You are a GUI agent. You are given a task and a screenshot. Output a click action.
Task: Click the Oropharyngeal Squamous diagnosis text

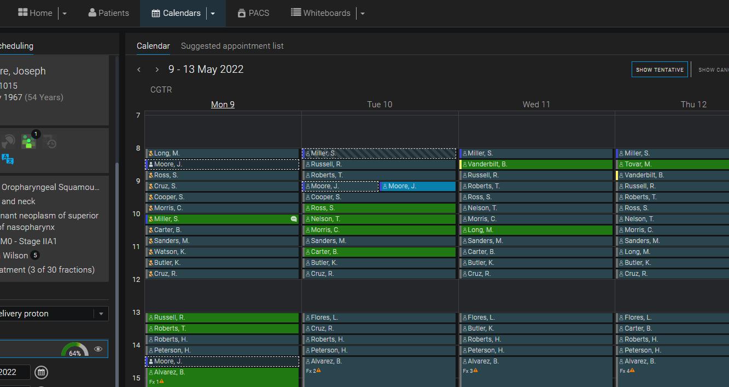pyautogui.click(x=51, y=187)
